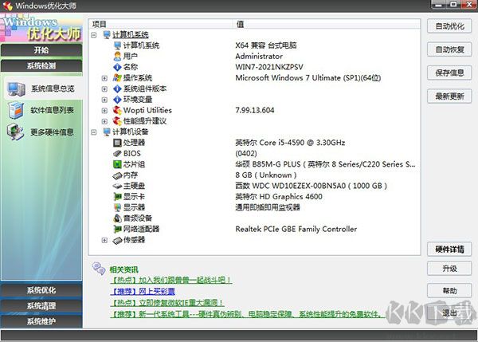Expand the 环境变量 node
Screen dimensions: 478x342
[x=104, y=100]
